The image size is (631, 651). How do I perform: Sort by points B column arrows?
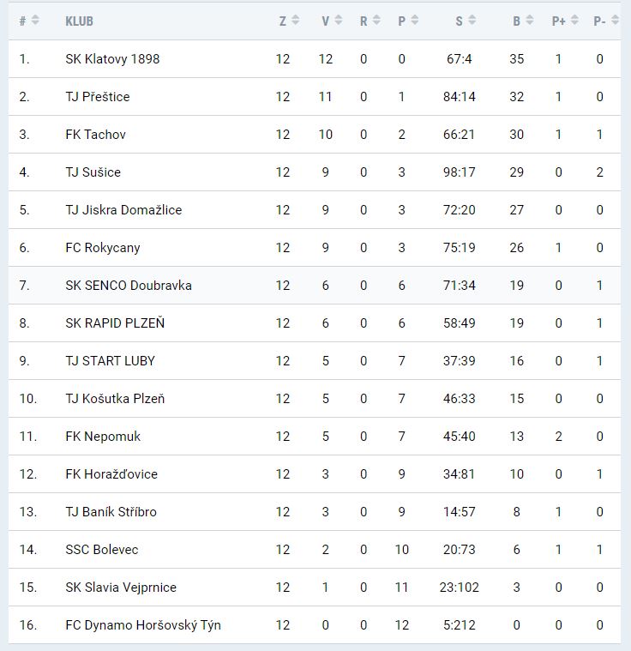[x=530, y=21]
